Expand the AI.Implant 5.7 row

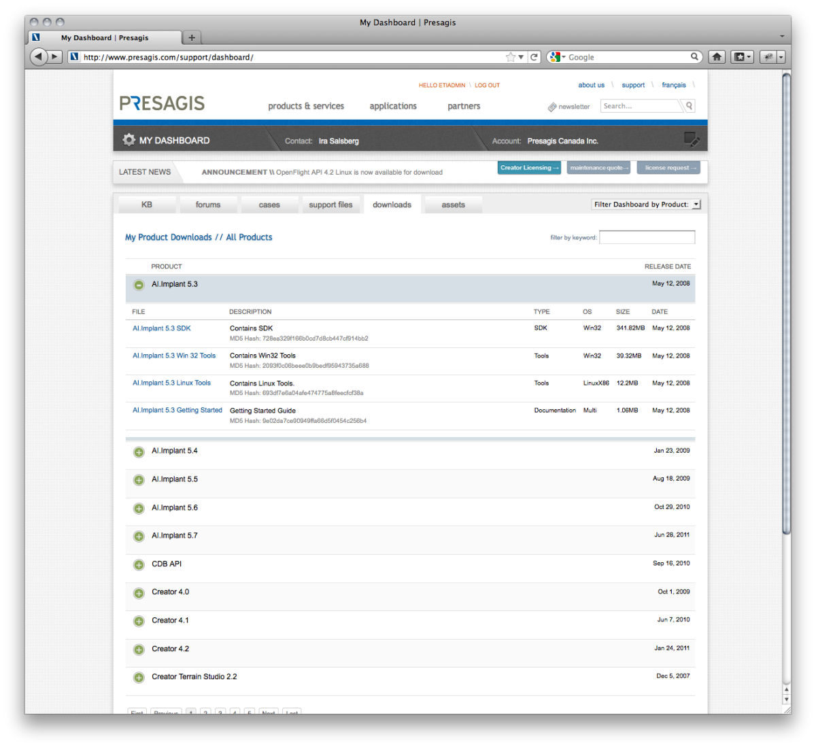[x=139, y=536]
